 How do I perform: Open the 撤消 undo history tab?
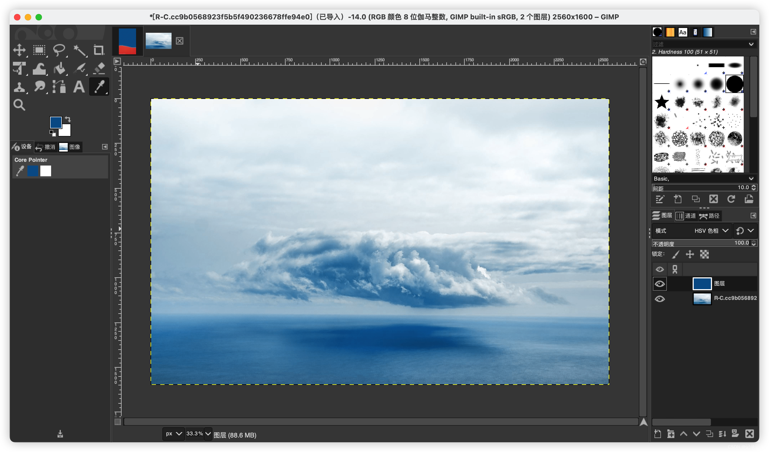pos(46,147)
